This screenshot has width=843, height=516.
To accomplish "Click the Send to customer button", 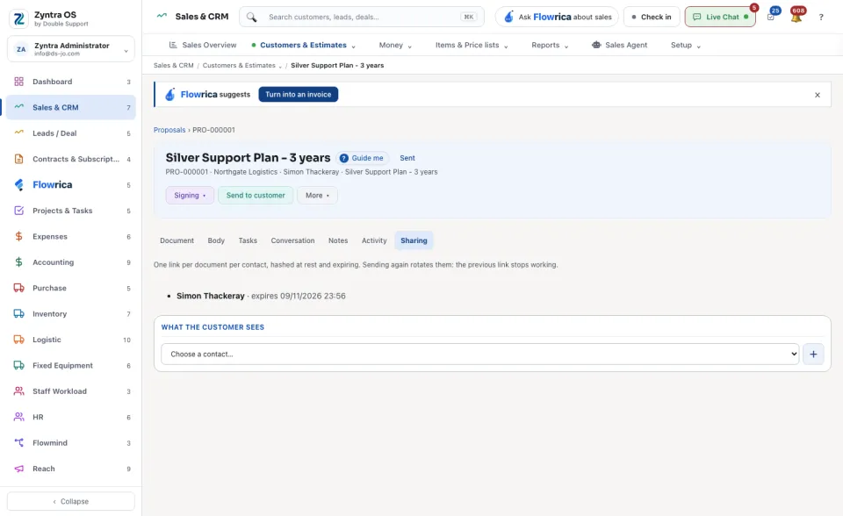I will tap(256, 195).
